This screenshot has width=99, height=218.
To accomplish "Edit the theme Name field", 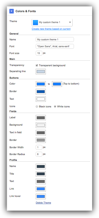I will pos(55,40).
